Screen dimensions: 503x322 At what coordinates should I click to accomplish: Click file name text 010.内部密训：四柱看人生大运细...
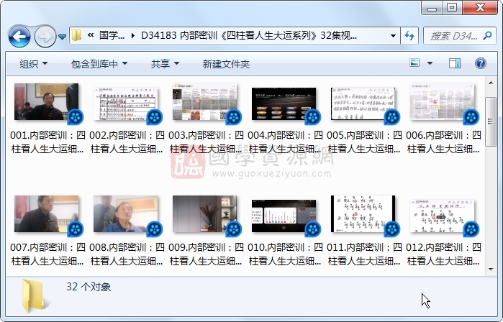285,254
